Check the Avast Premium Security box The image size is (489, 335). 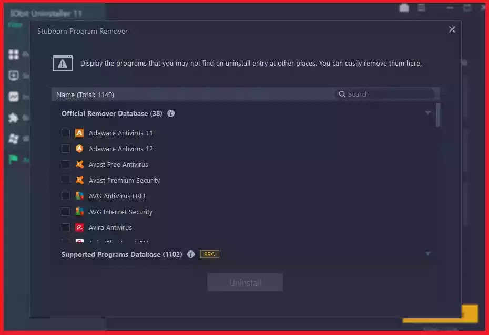pos(66,180)
